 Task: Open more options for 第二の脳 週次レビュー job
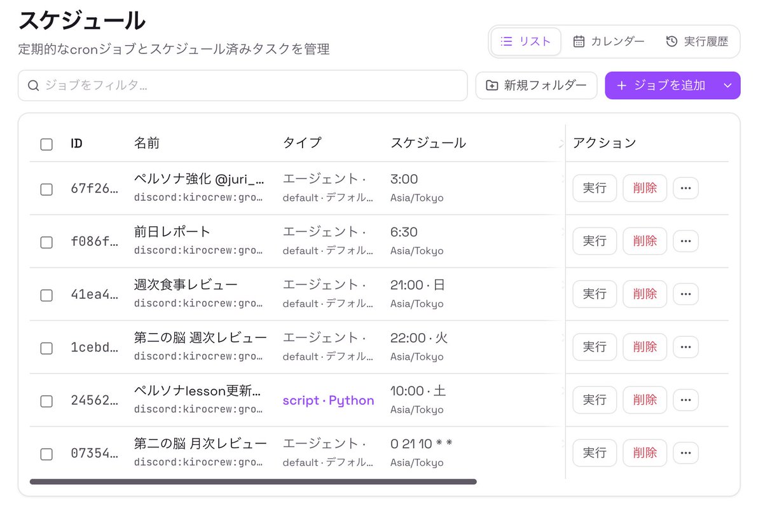click(x=685, y=347)
